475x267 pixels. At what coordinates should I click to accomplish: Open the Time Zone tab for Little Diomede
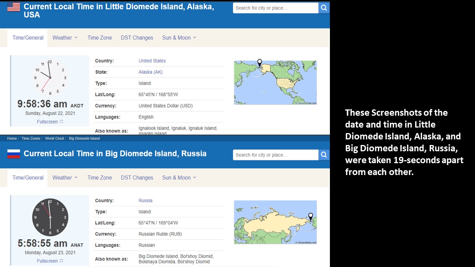click(99, 38)
